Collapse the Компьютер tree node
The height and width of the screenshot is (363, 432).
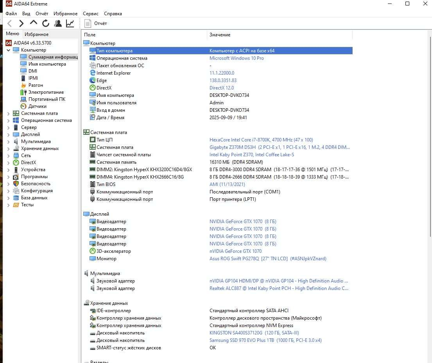(x=8, y=50)
